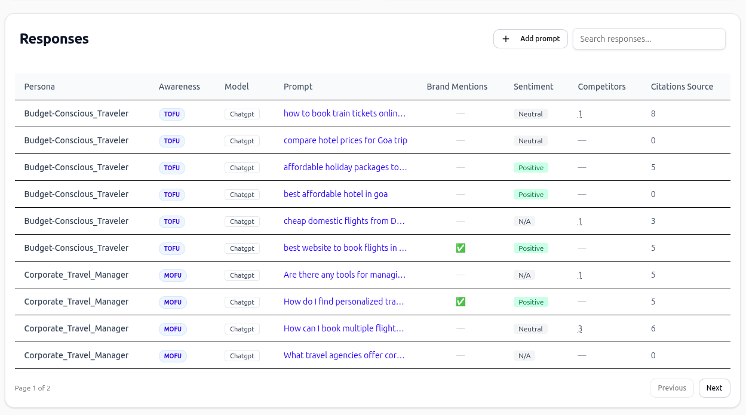Open 'best affordable hotel in goa' link

[336, 194]
